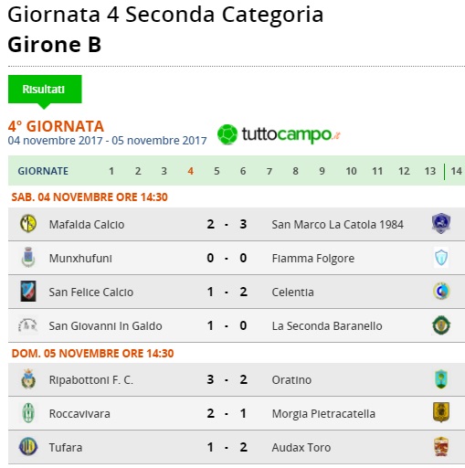Open the Morgia Pietracatella team link
The image size is (465, 468).
pyautogui.click(x=323, y=414)
